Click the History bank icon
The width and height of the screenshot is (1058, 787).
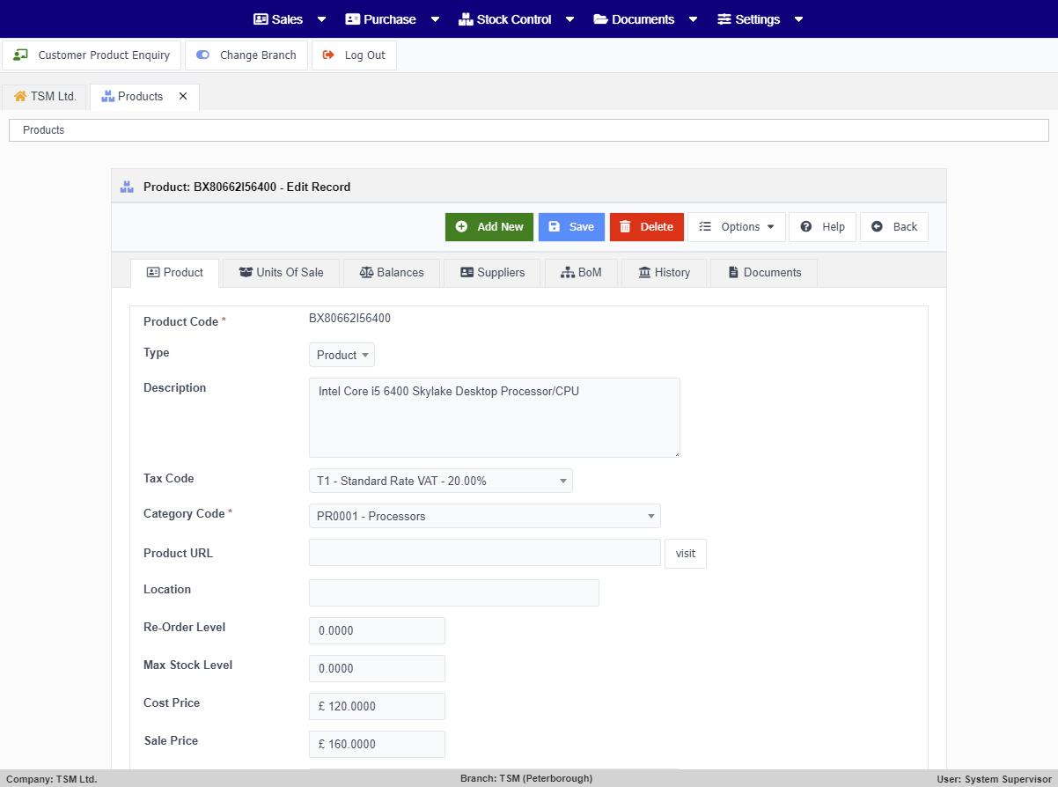click(x=644, y=272)
